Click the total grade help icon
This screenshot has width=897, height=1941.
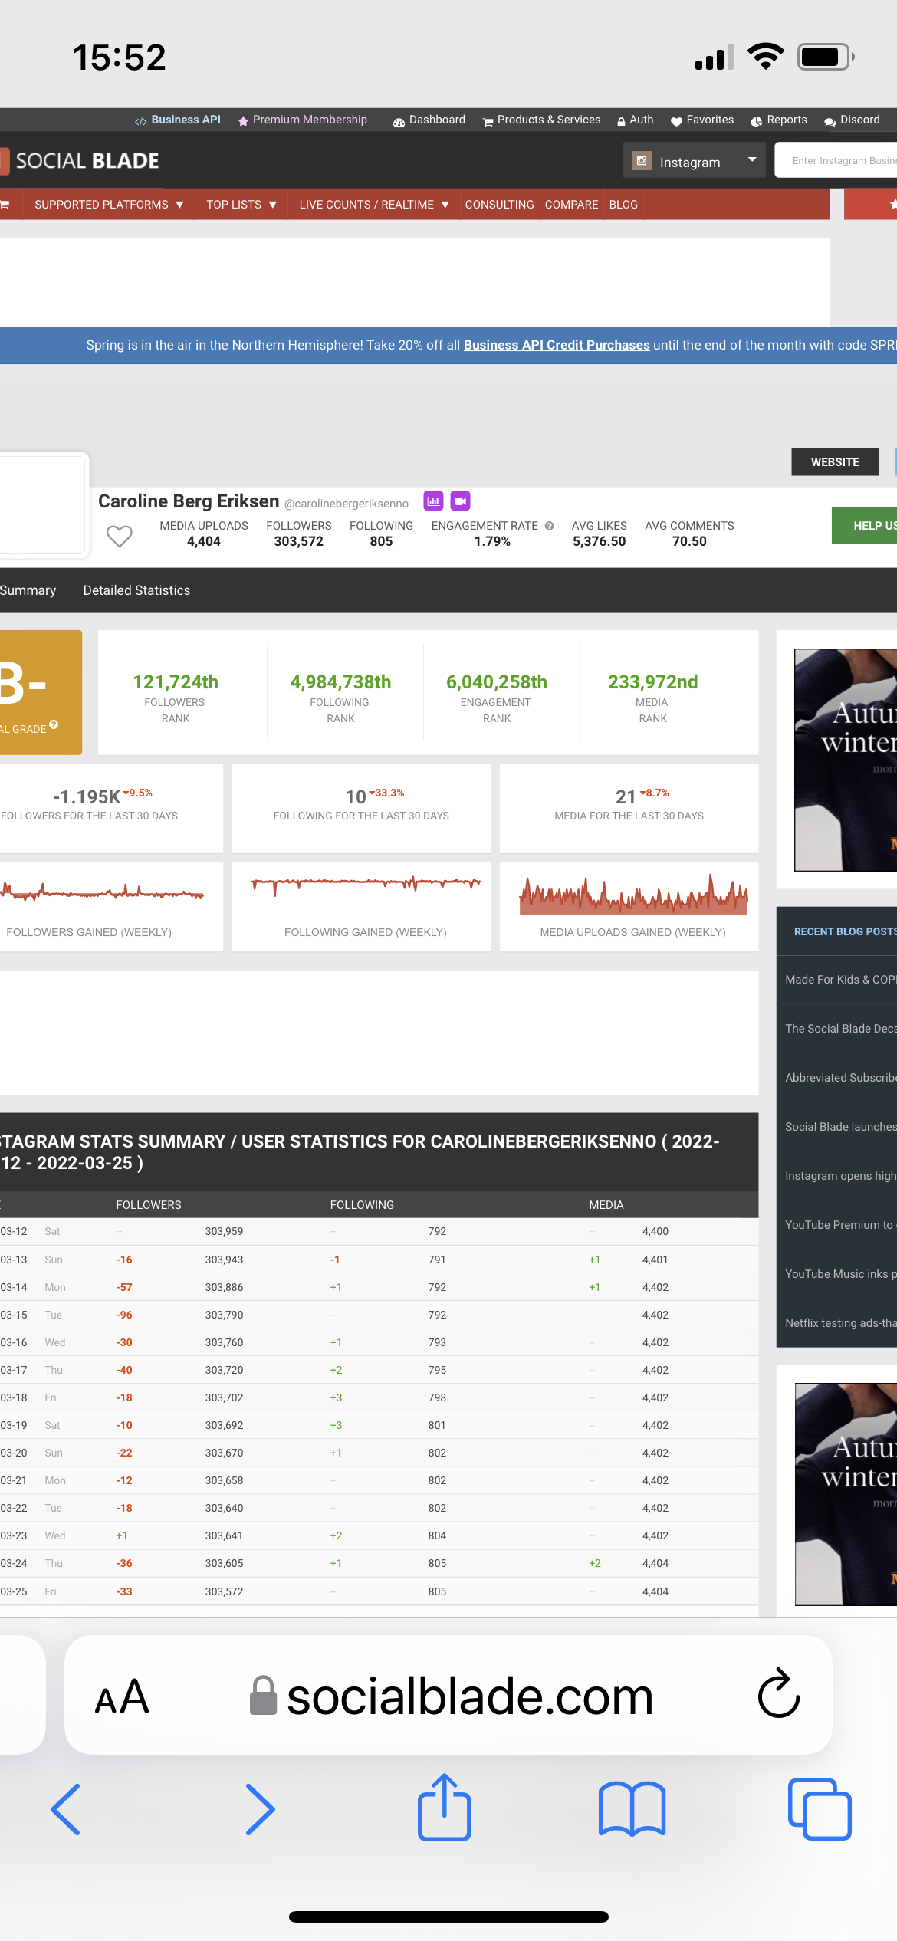(x=54, y=724)
